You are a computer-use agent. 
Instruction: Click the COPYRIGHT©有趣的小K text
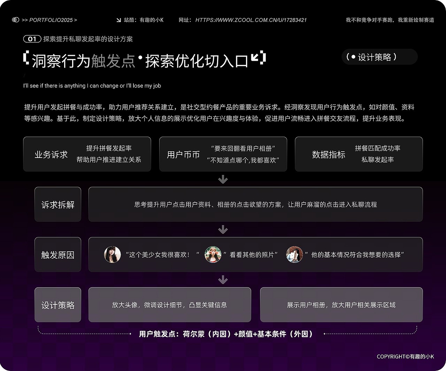pyautogui.click(x=406, y=356)
